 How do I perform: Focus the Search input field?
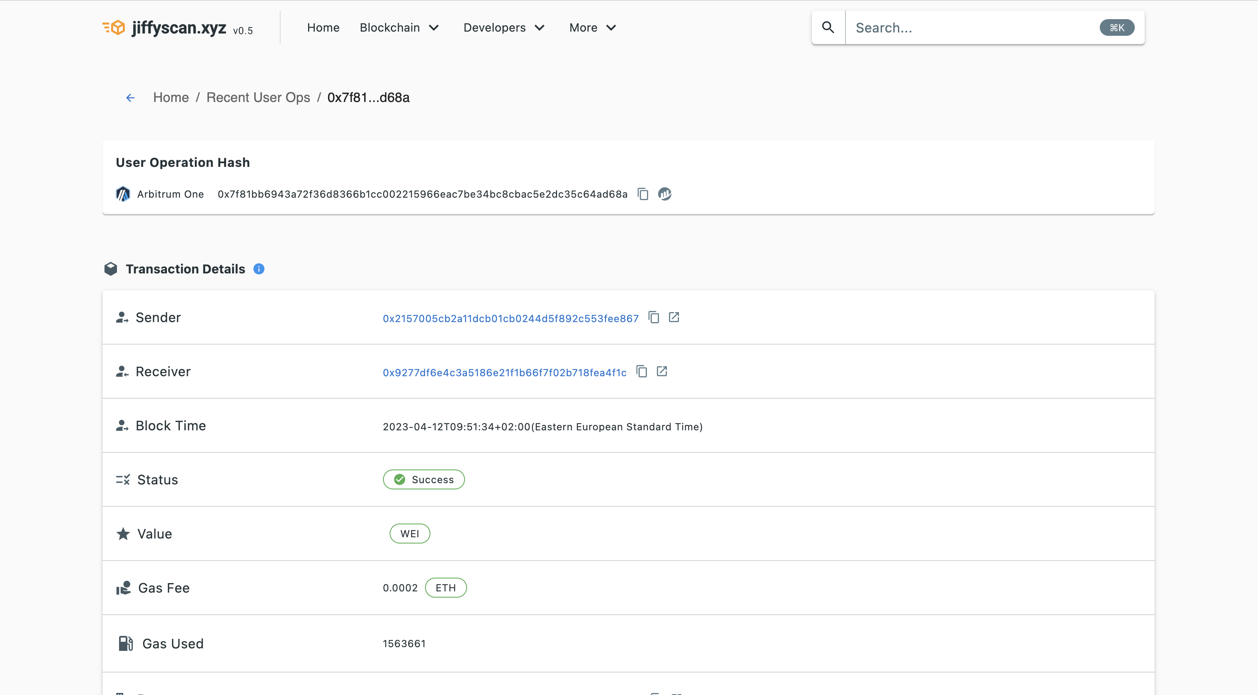(x=972, y=28)
